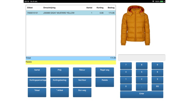The height and width of the screenshot is (106, 189).
Task: Apply Kortingspercentage discount button
Action: pyautogui.click(x=37, y=82)
